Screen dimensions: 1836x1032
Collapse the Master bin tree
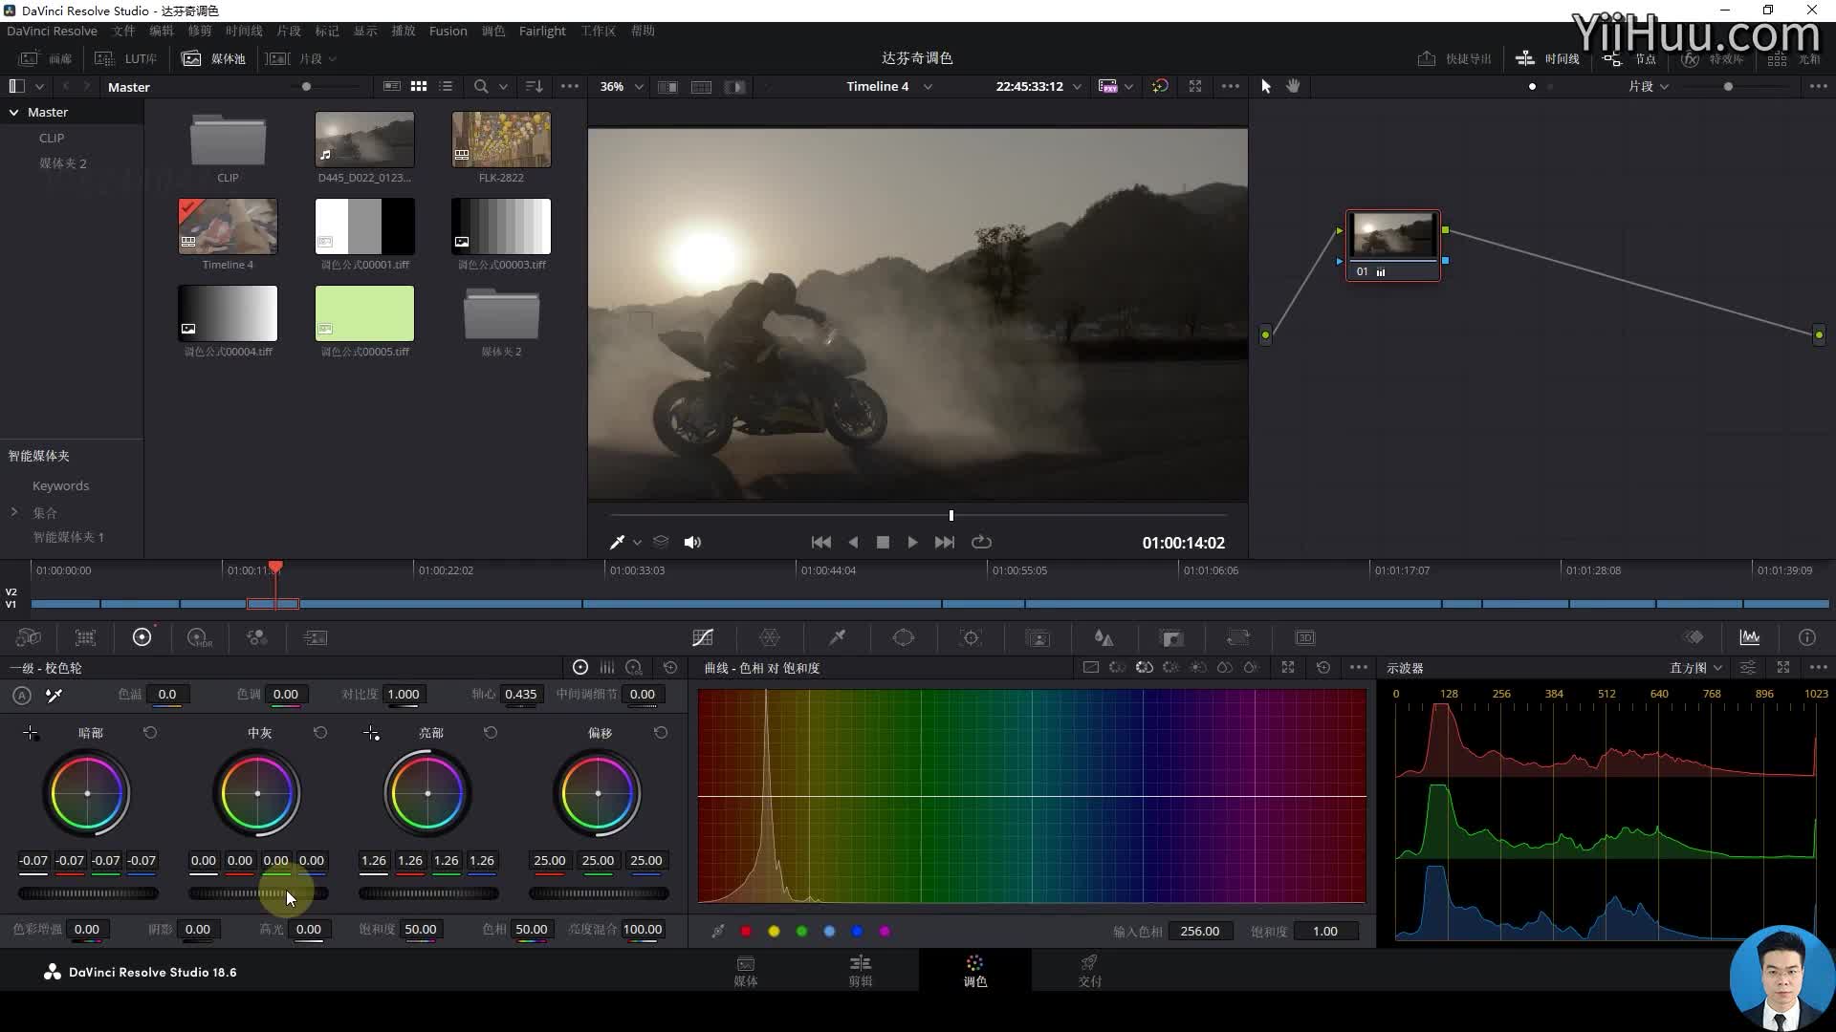tap(14, 112)
